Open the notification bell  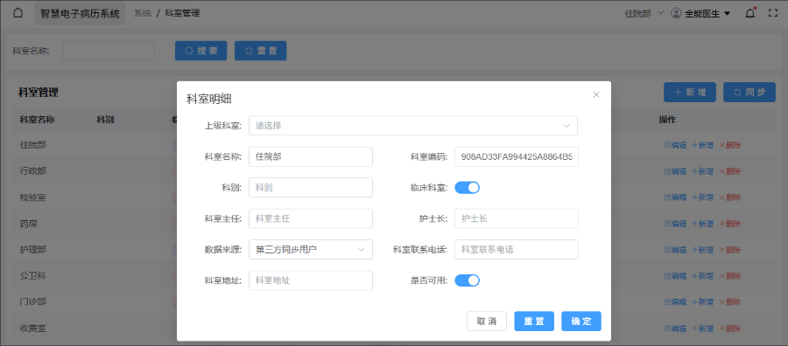tap(750, 13)
